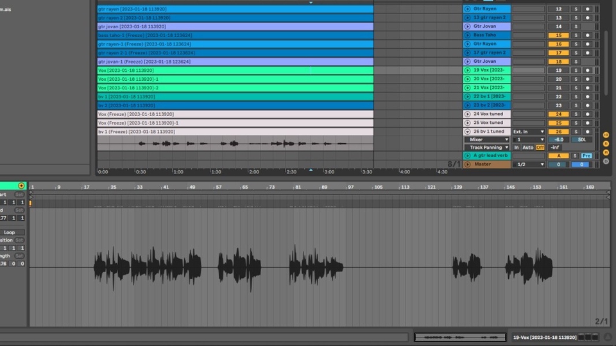616x346 pixels.
Task: Click the Master volume field showing 0
Action: [558, 164]
